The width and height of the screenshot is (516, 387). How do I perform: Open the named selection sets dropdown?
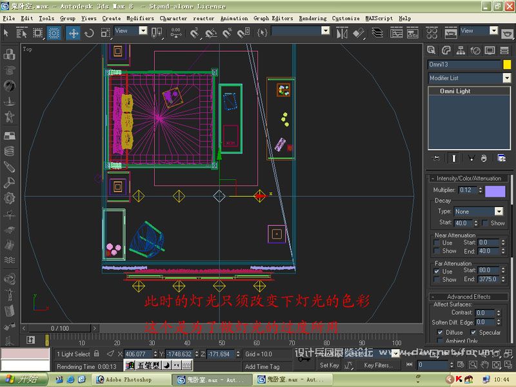coord(325,31)
